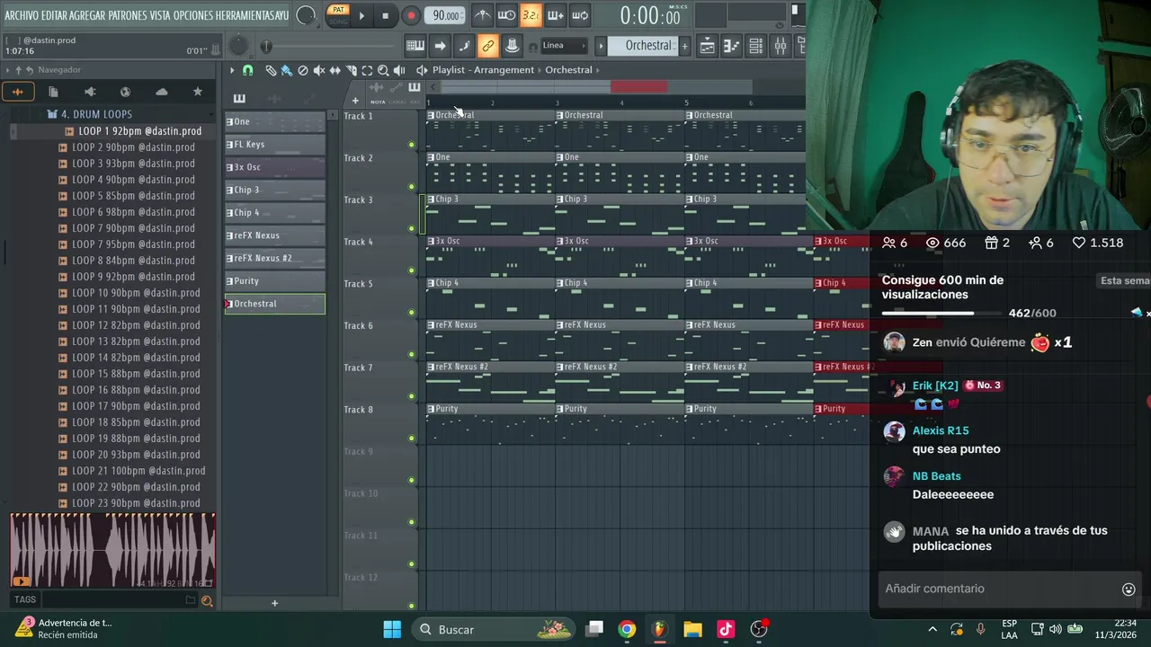
Task: Open the ARCHIVO menu
Action: (22, 15)
